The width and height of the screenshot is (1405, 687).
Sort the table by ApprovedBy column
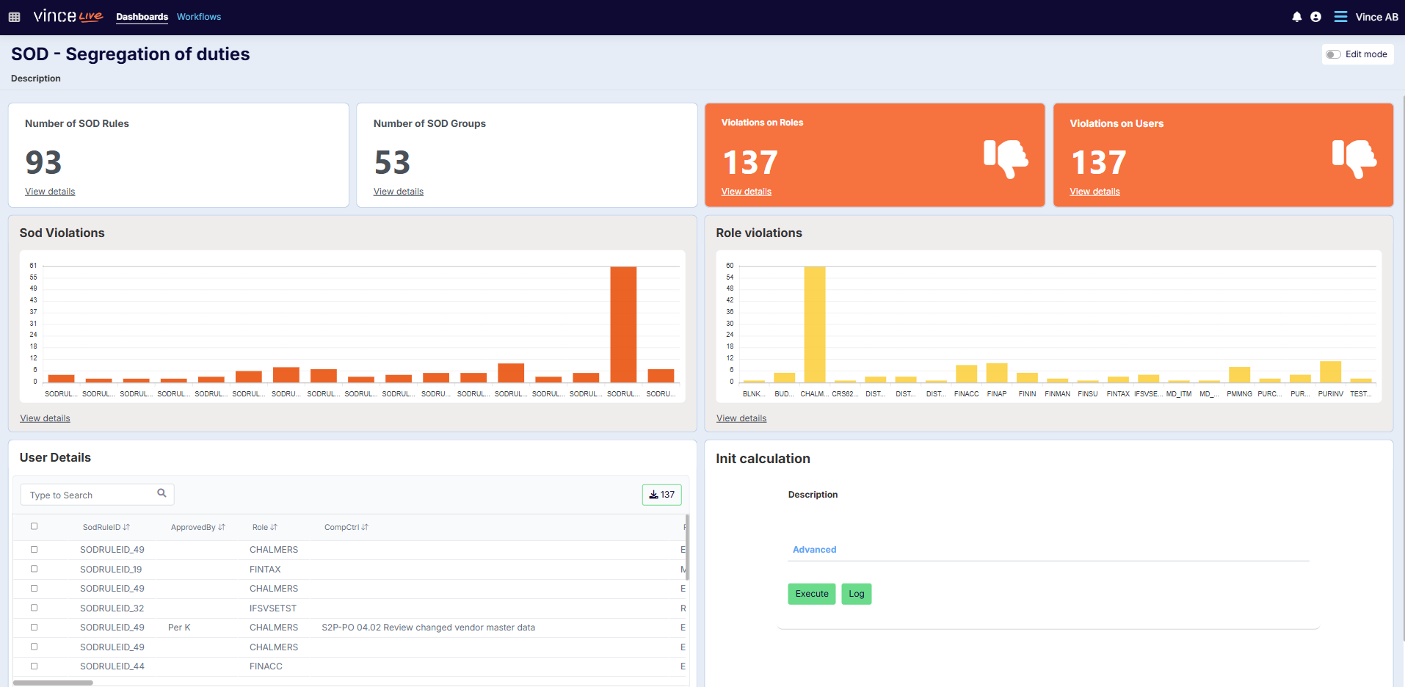click(198, 527)
